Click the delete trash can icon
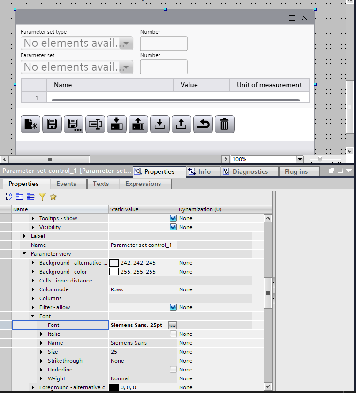This screenshot has height=393, width=356. (225, 124)
